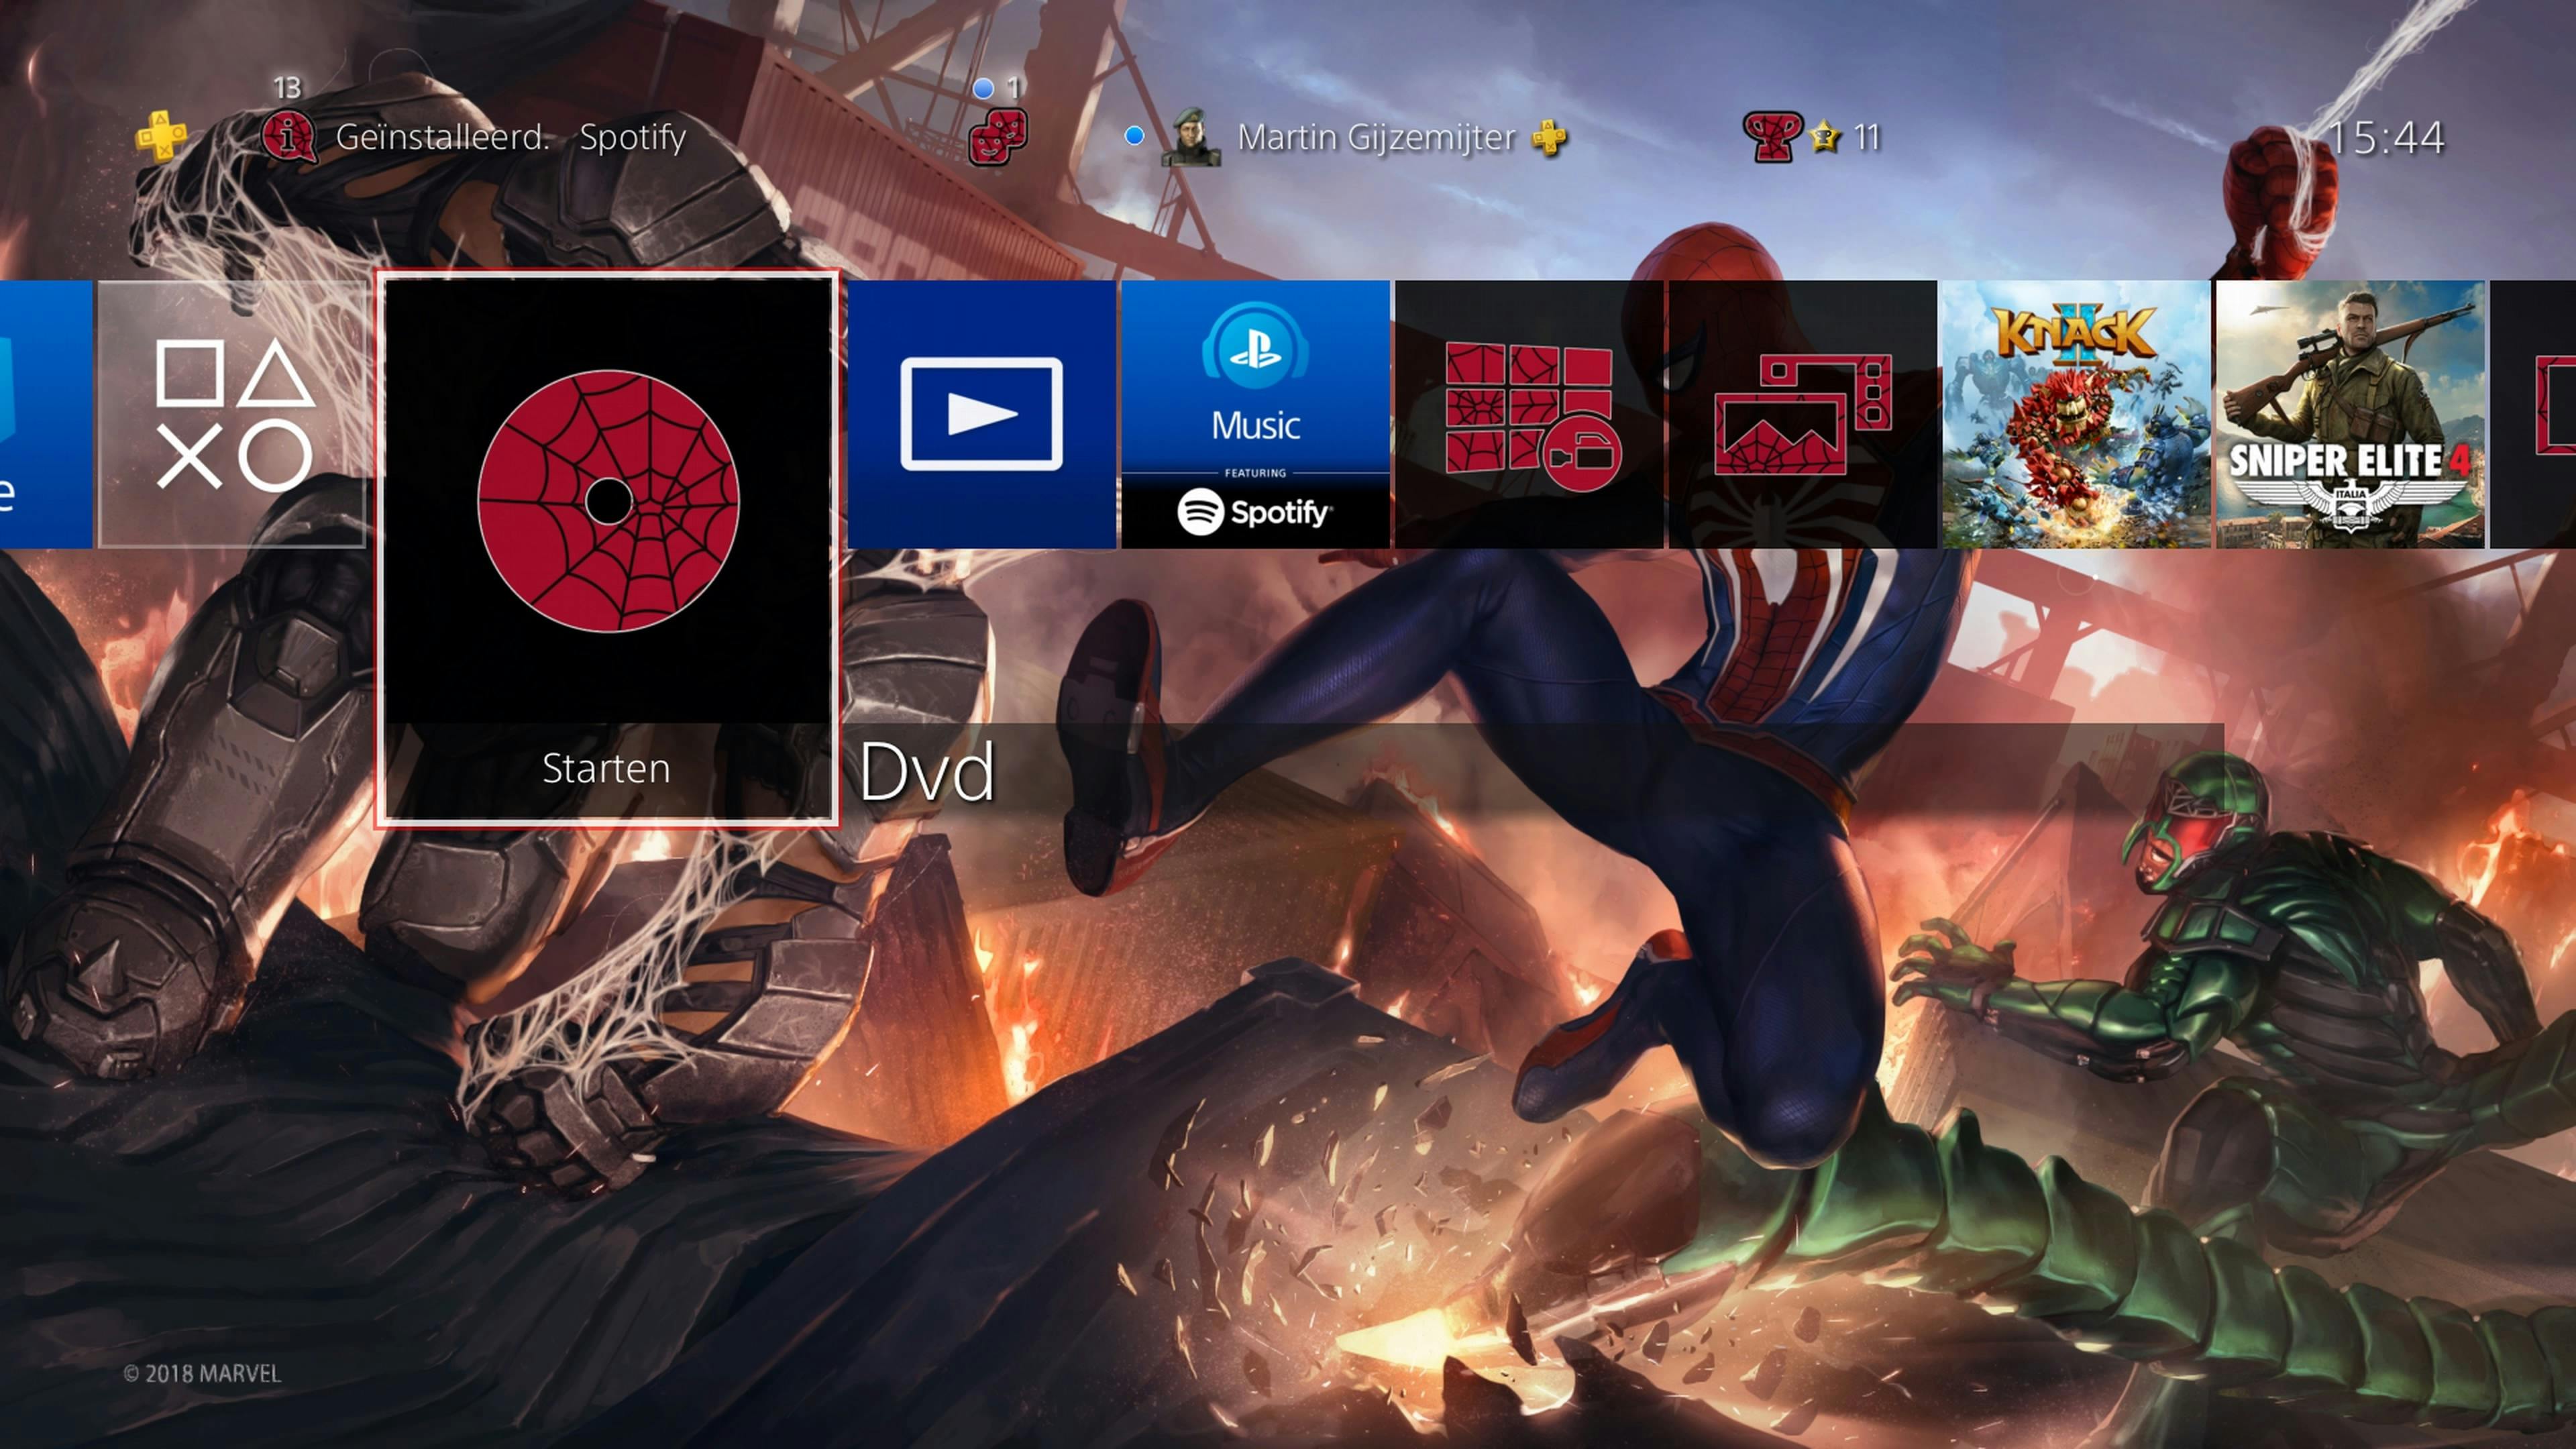This screenshot has width=2576, height=1449.
Task: Select PlayStation symbols what's new tile
Action: [232, 414]
